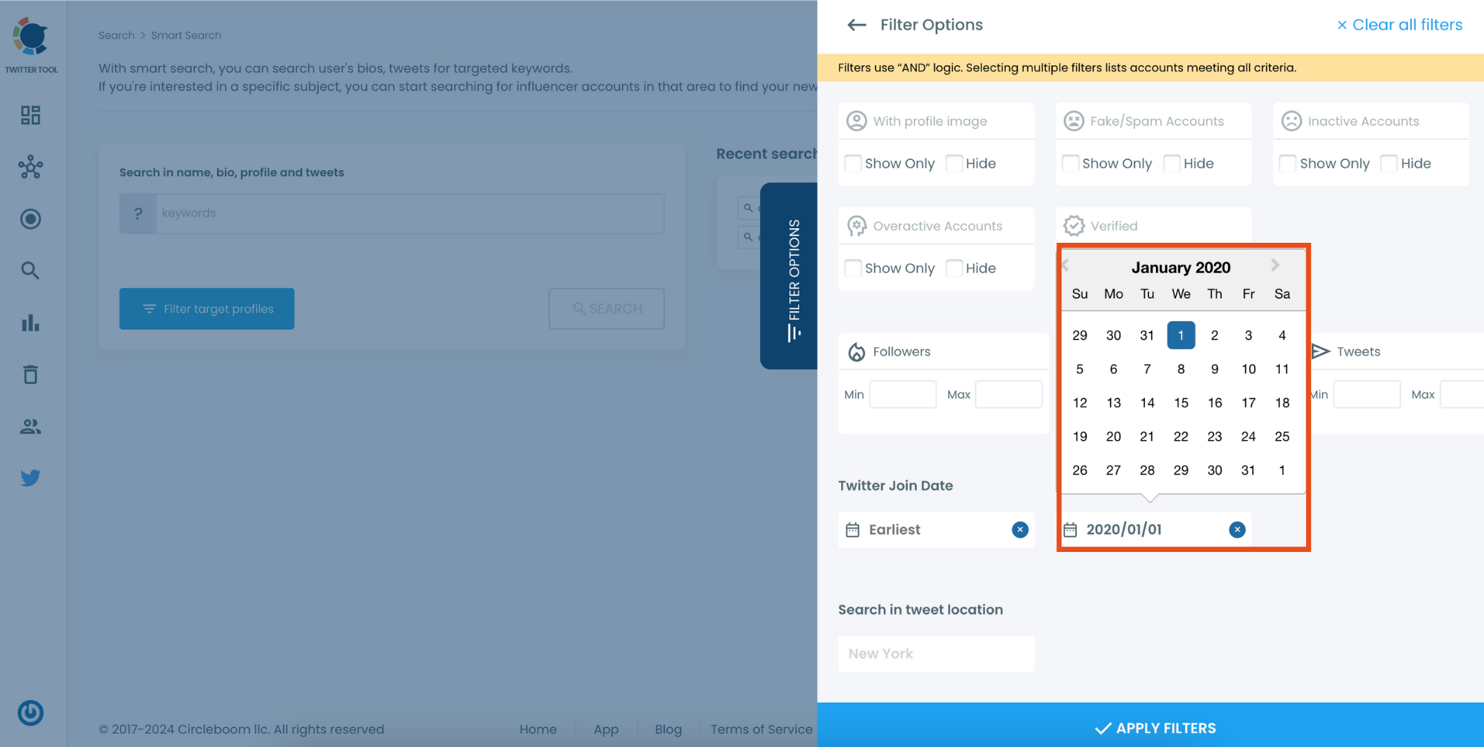Click the Power/Account icon at bottom sidebar
Viewport: 1484px width, 747px height.
(x=31, y=712)
